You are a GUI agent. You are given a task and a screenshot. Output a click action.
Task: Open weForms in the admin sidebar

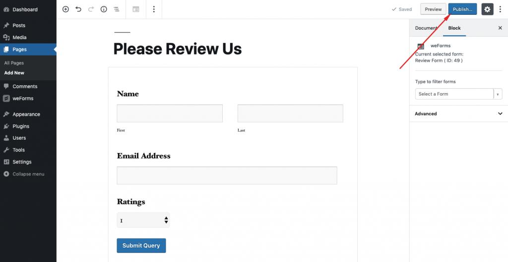pyautogui.click(x=23, y=99)
